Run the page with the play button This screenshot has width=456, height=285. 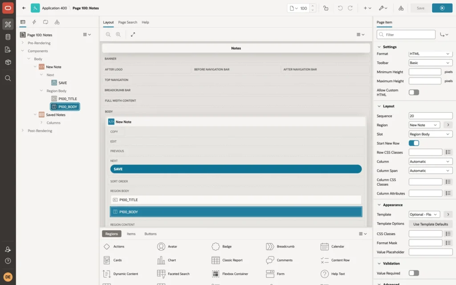tap(442, 8)
